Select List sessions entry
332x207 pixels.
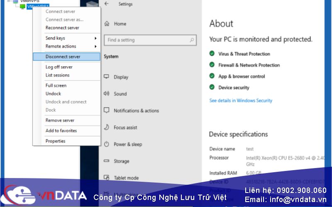57,75
